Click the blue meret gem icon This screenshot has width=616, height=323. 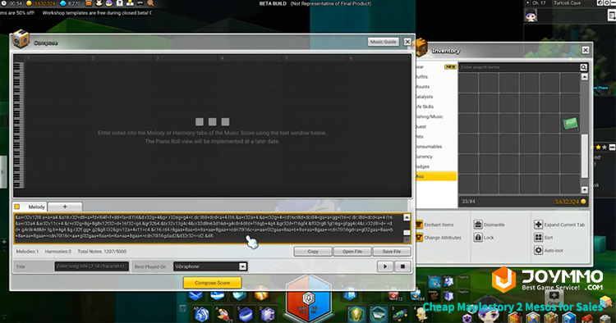click(63, 3)
